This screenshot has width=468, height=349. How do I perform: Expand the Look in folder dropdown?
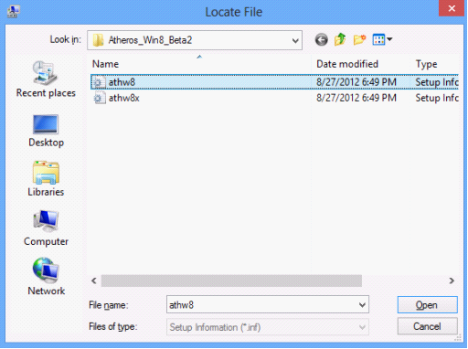tap(295, 40)
